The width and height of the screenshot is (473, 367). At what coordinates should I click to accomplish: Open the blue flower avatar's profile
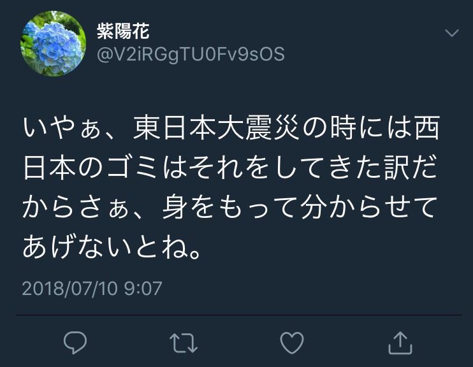[x=53, y=43]
